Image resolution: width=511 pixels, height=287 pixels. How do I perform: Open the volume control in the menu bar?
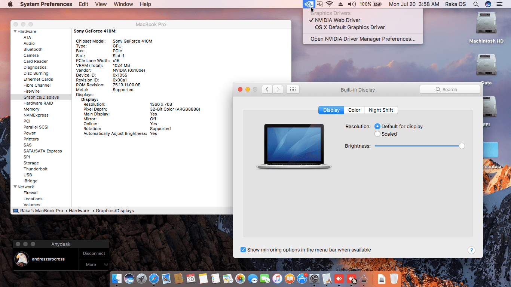tap(352, 4)
